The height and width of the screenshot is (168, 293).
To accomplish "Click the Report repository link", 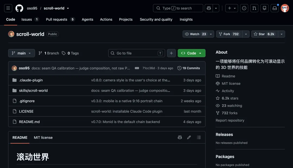I will pos(230,120).
